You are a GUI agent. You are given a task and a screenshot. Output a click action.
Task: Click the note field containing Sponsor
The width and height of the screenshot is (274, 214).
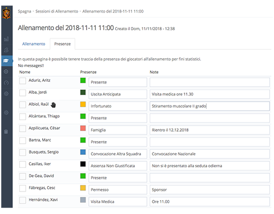click(x=210, y=190)
